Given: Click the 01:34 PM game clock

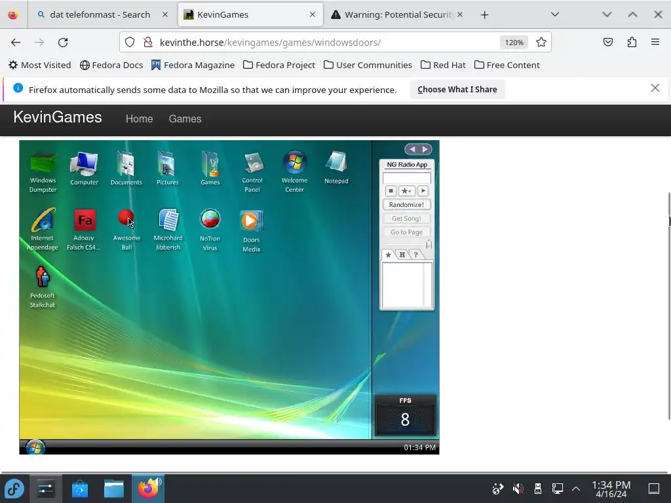Looking at the screenshot, I should click(x=419, y=447).
